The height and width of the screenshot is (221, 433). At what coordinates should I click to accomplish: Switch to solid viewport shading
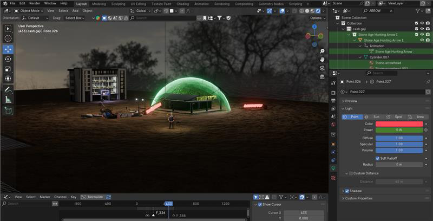(x=307, y=11)
